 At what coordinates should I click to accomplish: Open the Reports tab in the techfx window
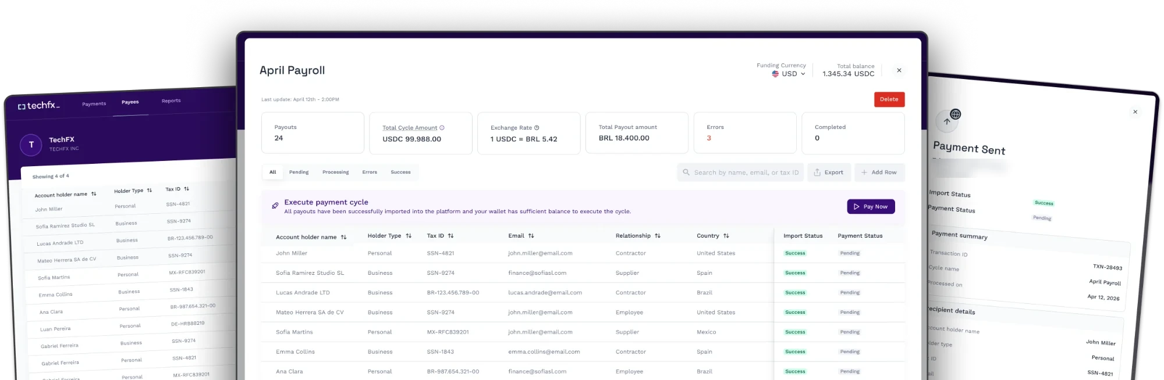click(x=171, y=101)
